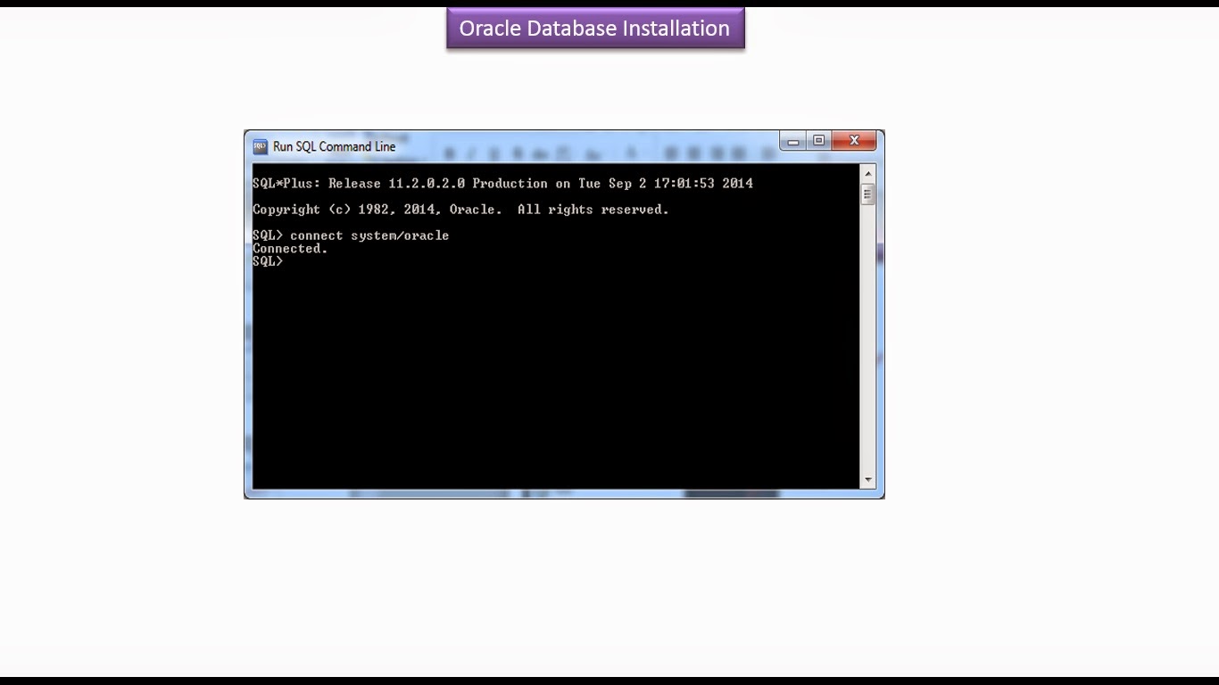
Task: Click the 'Run SQL Command Line' window title
Action: coord(334,146)
